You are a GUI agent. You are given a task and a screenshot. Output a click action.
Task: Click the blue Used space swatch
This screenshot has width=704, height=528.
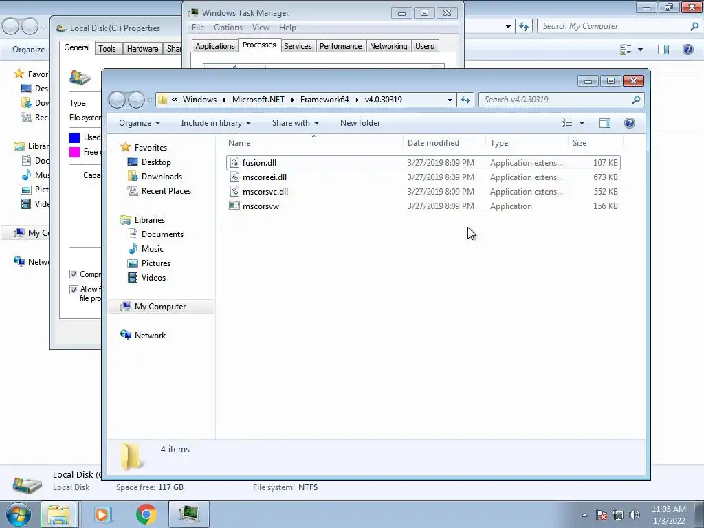pos(74,137)
